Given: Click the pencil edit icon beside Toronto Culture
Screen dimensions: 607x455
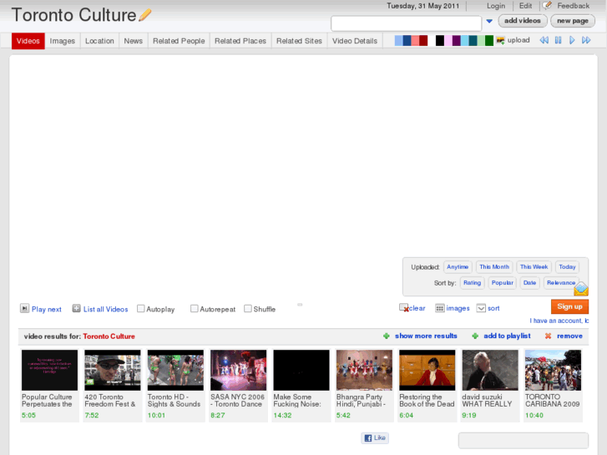Looking at the screenshot, I should [145, 14].
